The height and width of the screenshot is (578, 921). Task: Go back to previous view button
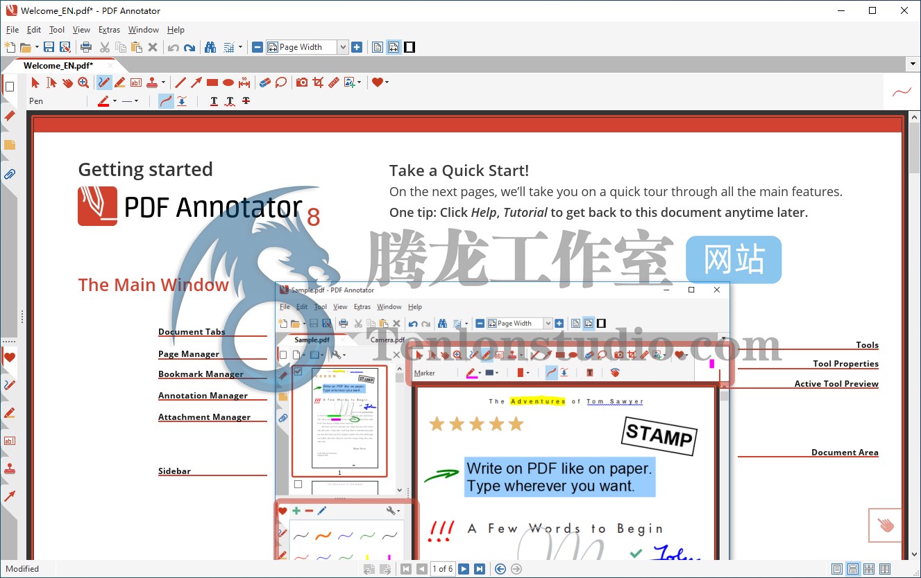pos(500,569)
